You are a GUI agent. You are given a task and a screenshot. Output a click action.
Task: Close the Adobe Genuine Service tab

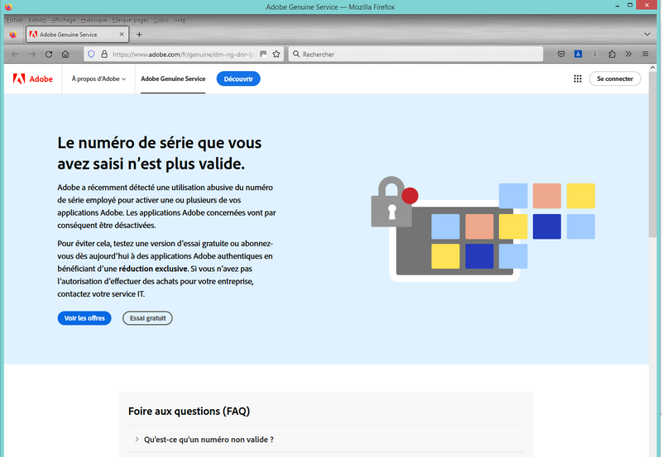pos(122,35)
